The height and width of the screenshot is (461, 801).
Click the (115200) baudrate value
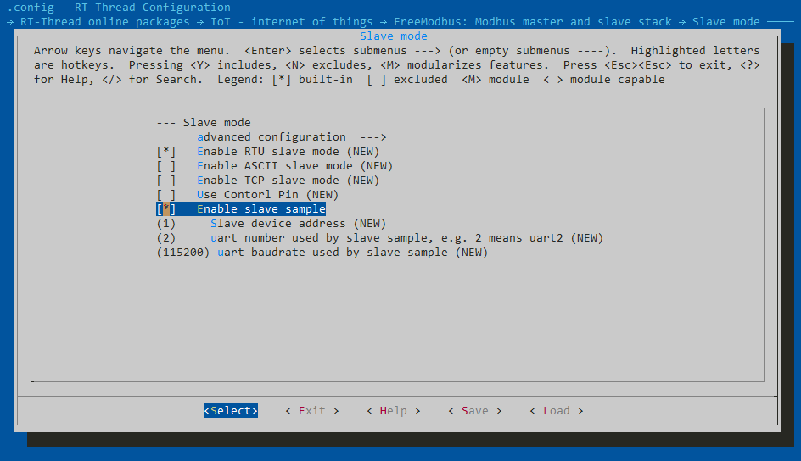coord(183,252)
